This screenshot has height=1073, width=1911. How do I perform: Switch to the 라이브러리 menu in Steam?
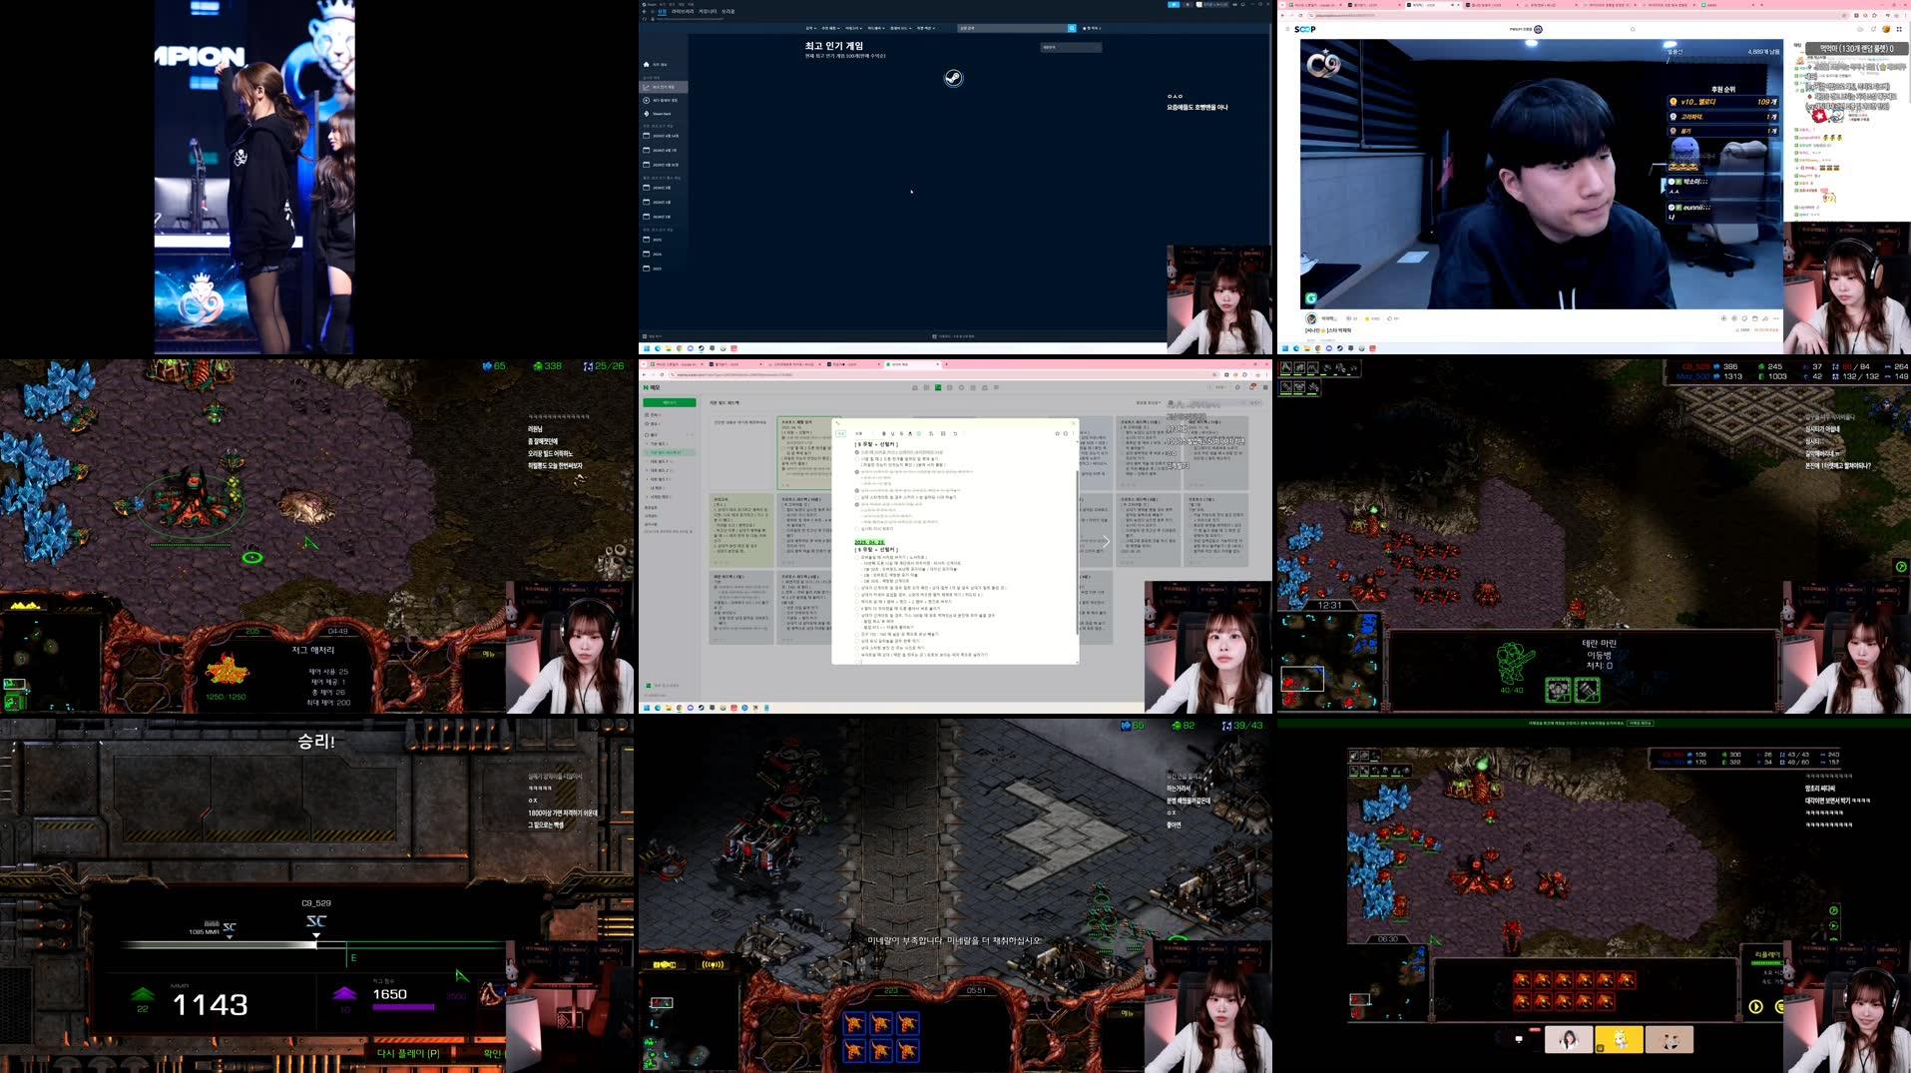coord(683,11)
